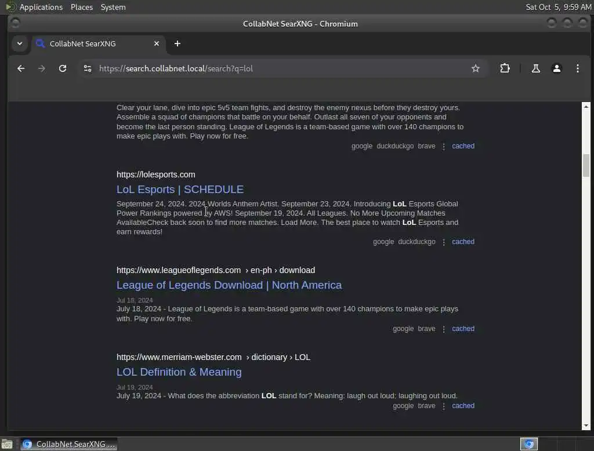594x451 pixels.
Task: Open cached link of the topmost result
Action: pos(463,146)
